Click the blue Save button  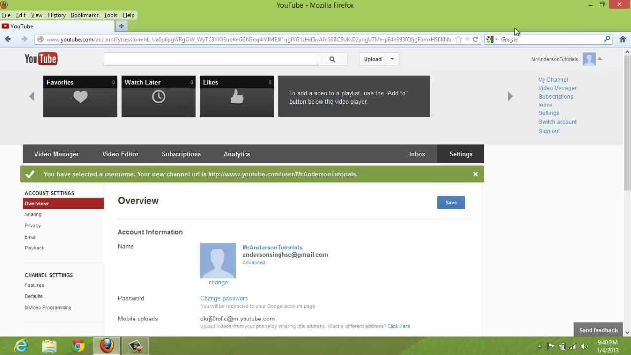pyautogui.click(x=451, y=203)
